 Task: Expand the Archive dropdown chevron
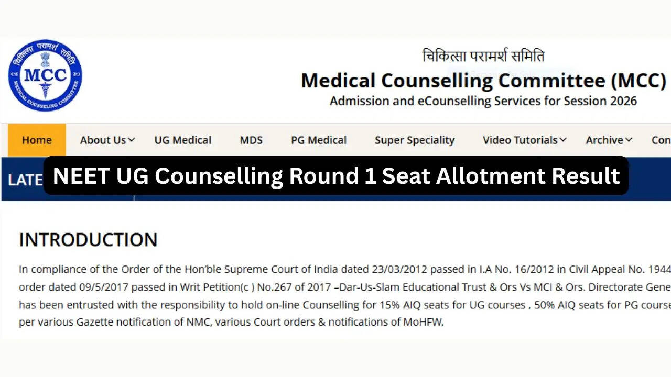(x=629, y=140)
